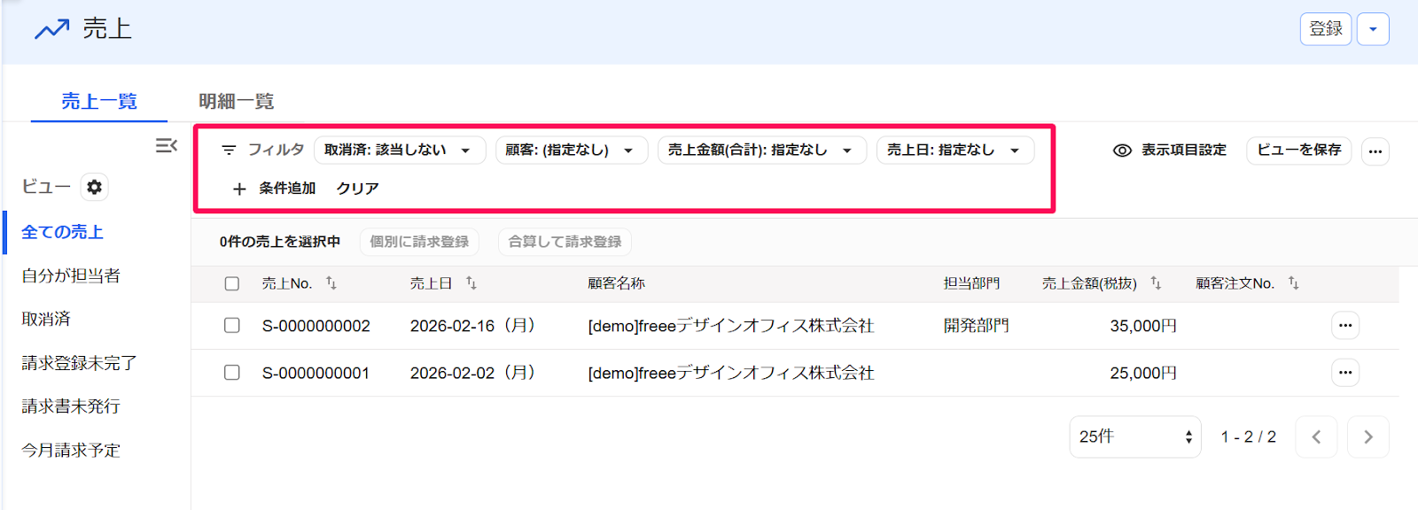Click the sale number S-0000000002

click(316, 326)
